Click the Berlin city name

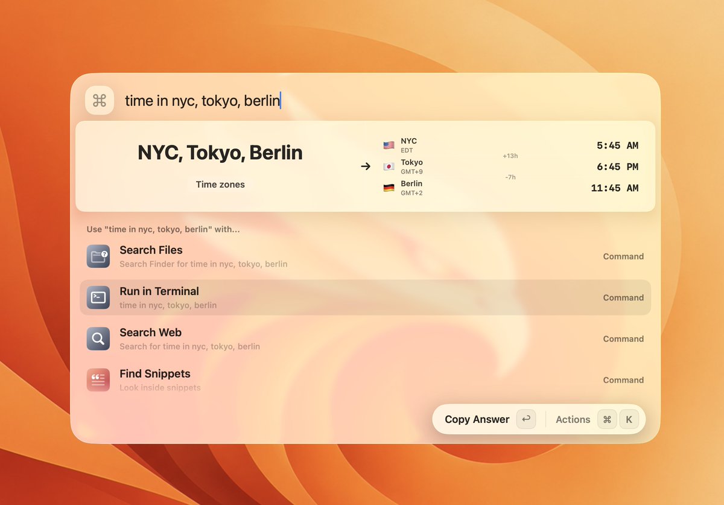pyautogui.click(x=411, y=183)
